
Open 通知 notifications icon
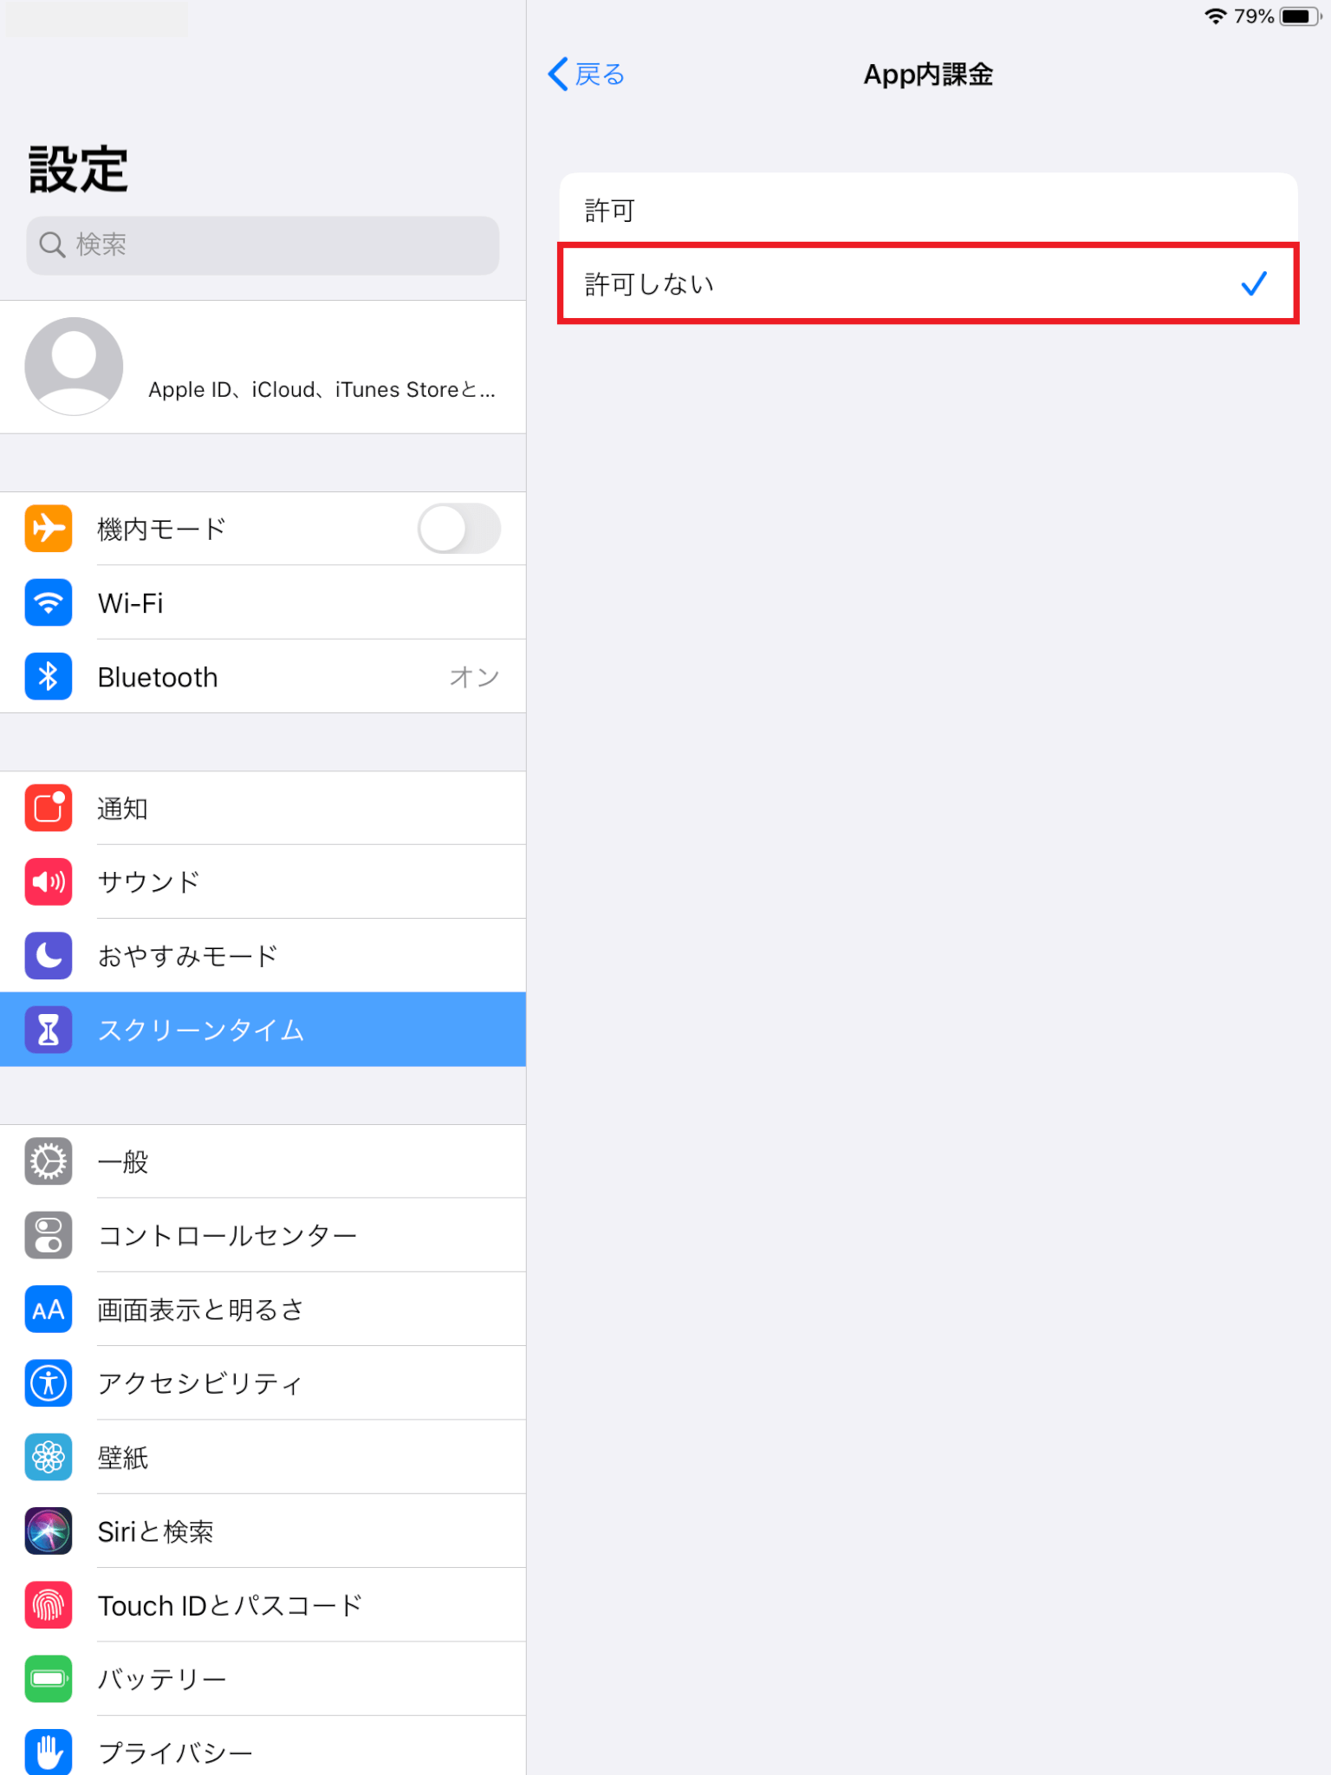click(x=49, y=808)
